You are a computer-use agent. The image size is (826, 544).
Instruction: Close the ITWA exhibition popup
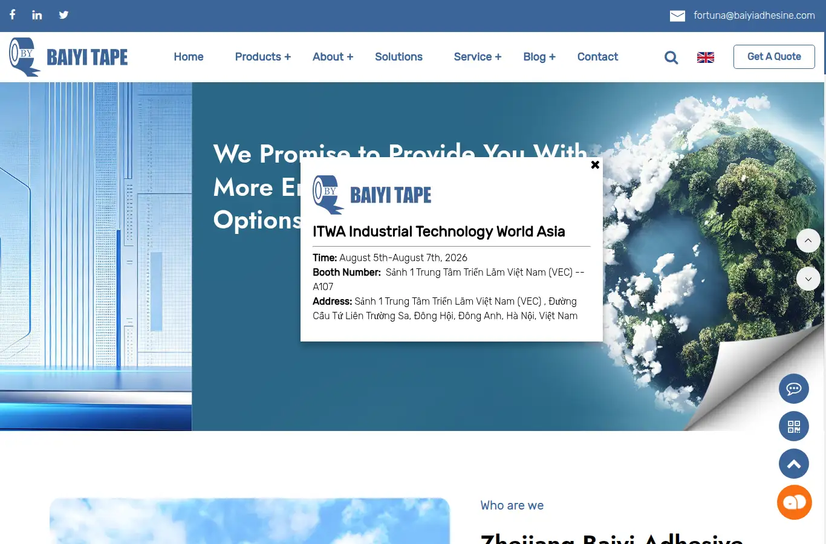coord(595,164)
